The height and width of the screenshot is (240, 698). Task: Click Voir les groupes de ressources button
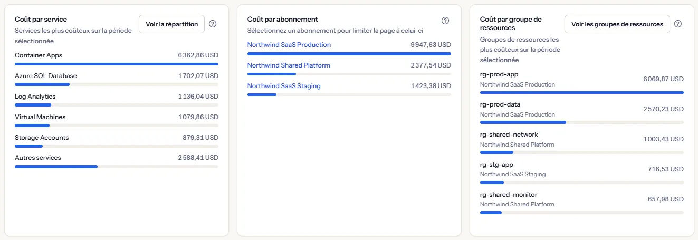[617, 24]
